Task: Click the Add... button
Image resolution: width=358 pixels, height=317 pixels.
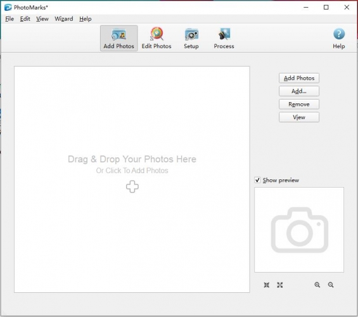Action: [299, 91]
